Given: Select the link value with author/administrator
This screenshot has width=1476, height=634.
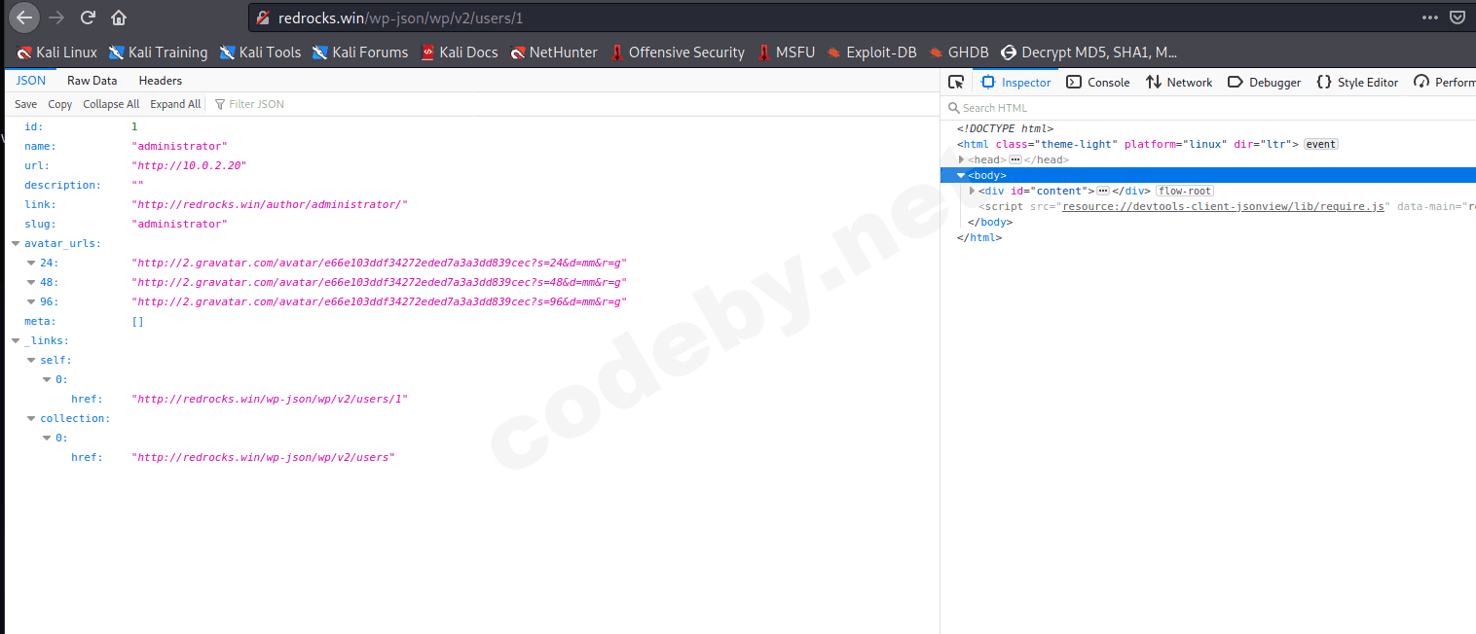Looking at the screenshot, I should pyautogui.click(x=270, y=204).
